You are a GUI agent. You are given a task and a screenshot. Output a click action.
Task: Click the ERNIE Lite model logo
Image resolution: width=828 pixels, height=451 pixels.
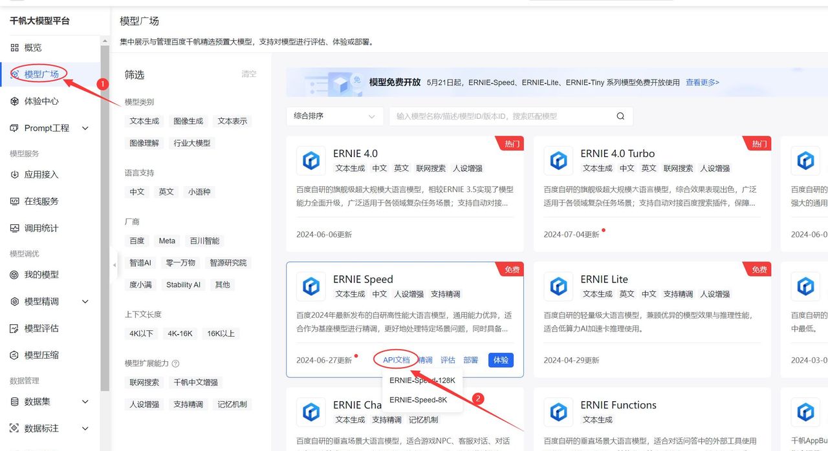(x=558, y=286)
